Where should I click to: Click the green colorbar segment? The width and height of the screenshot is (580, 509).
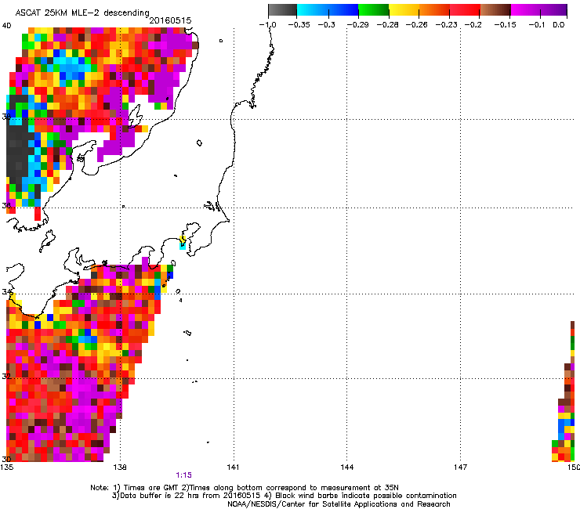(x=374, y=10)
